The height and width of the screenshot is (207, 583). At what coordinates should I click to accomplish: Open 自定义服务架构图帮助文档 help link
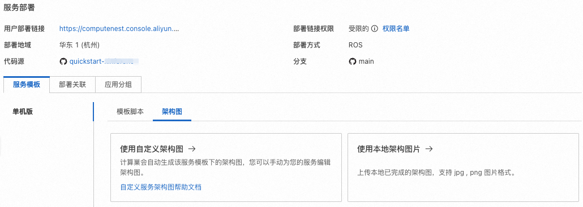(x=161, y=187)
